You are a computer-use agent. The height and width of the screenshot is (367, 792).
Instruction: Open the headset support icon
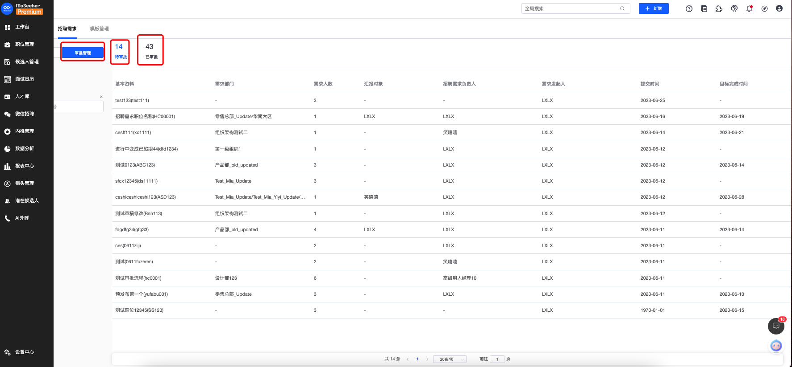pos(734,8)
